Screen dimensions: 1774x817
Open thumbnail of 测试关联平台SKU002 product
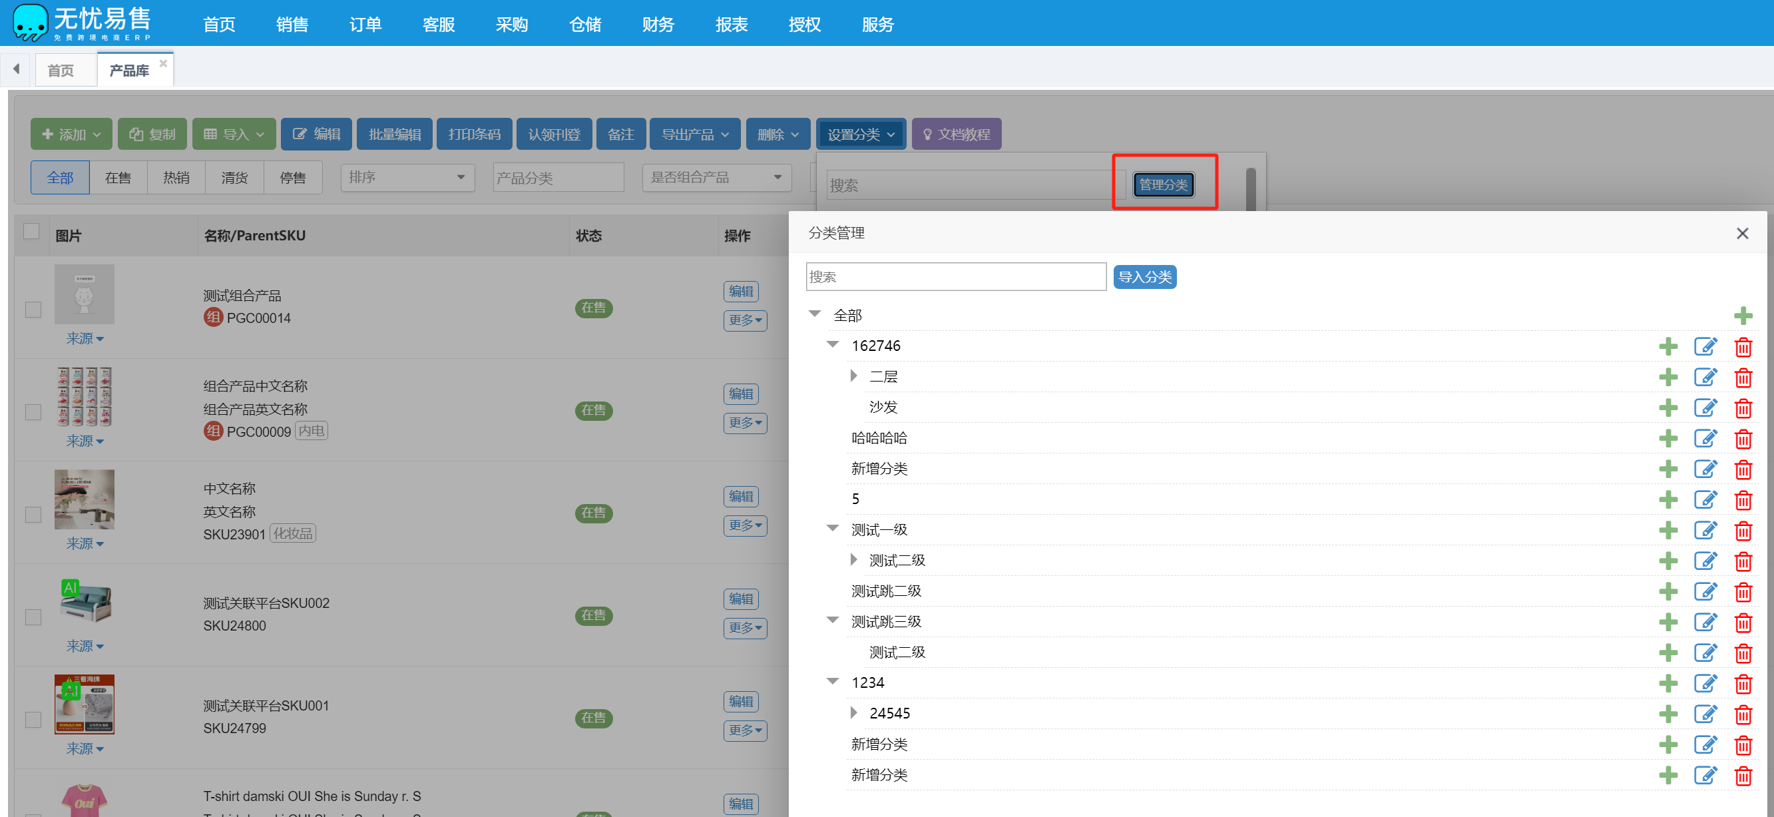pos(85,602)
